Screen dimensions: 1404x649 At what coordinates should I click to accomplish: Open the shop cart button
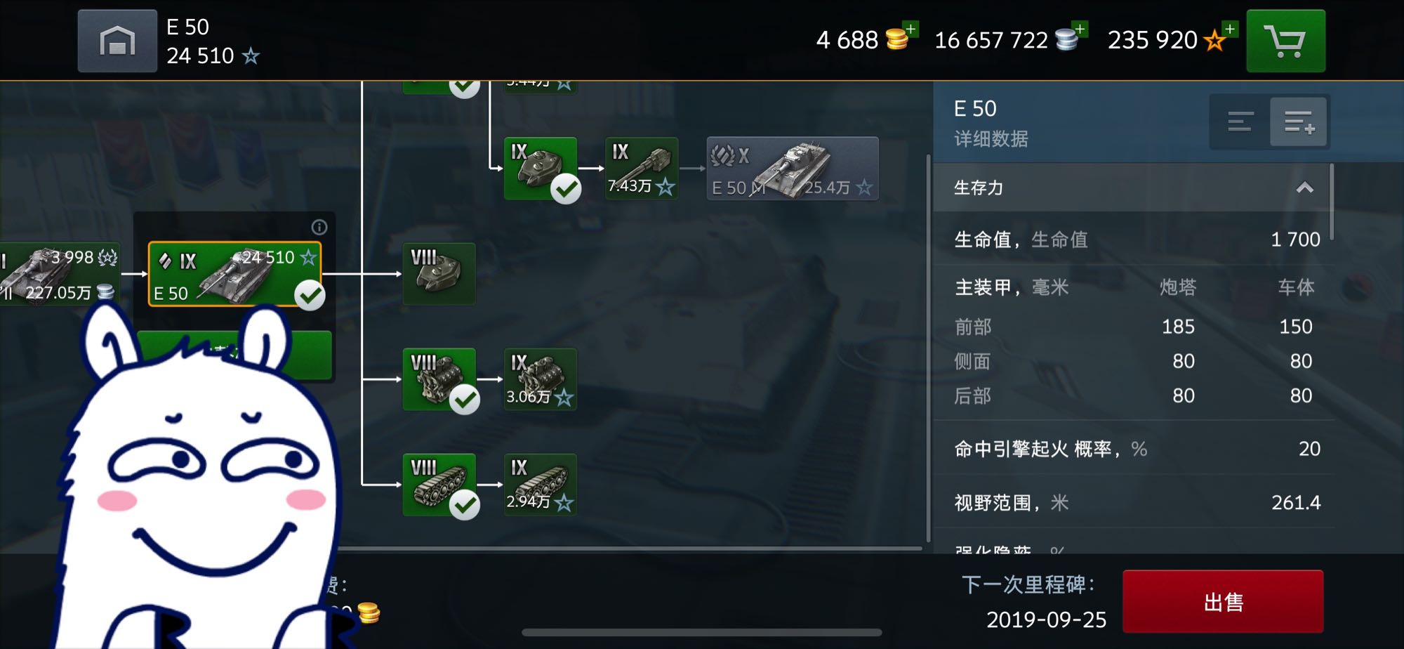(1285, 41)
